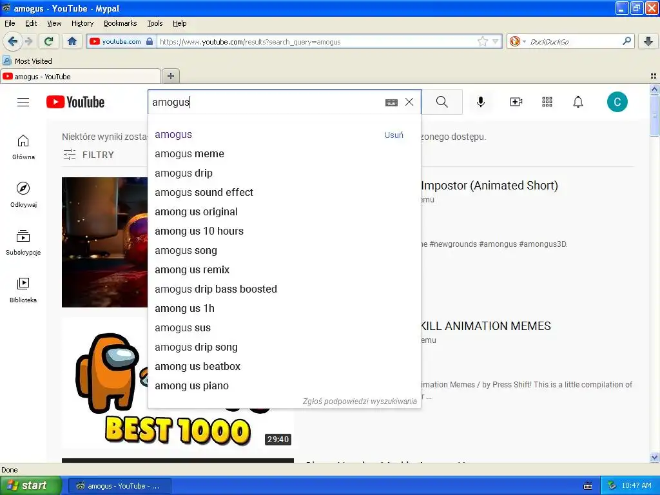660x495 pixels.
Task: Open the YouTube hamburger guide menu
Action: pyautogui.click(x=23, y=102)
